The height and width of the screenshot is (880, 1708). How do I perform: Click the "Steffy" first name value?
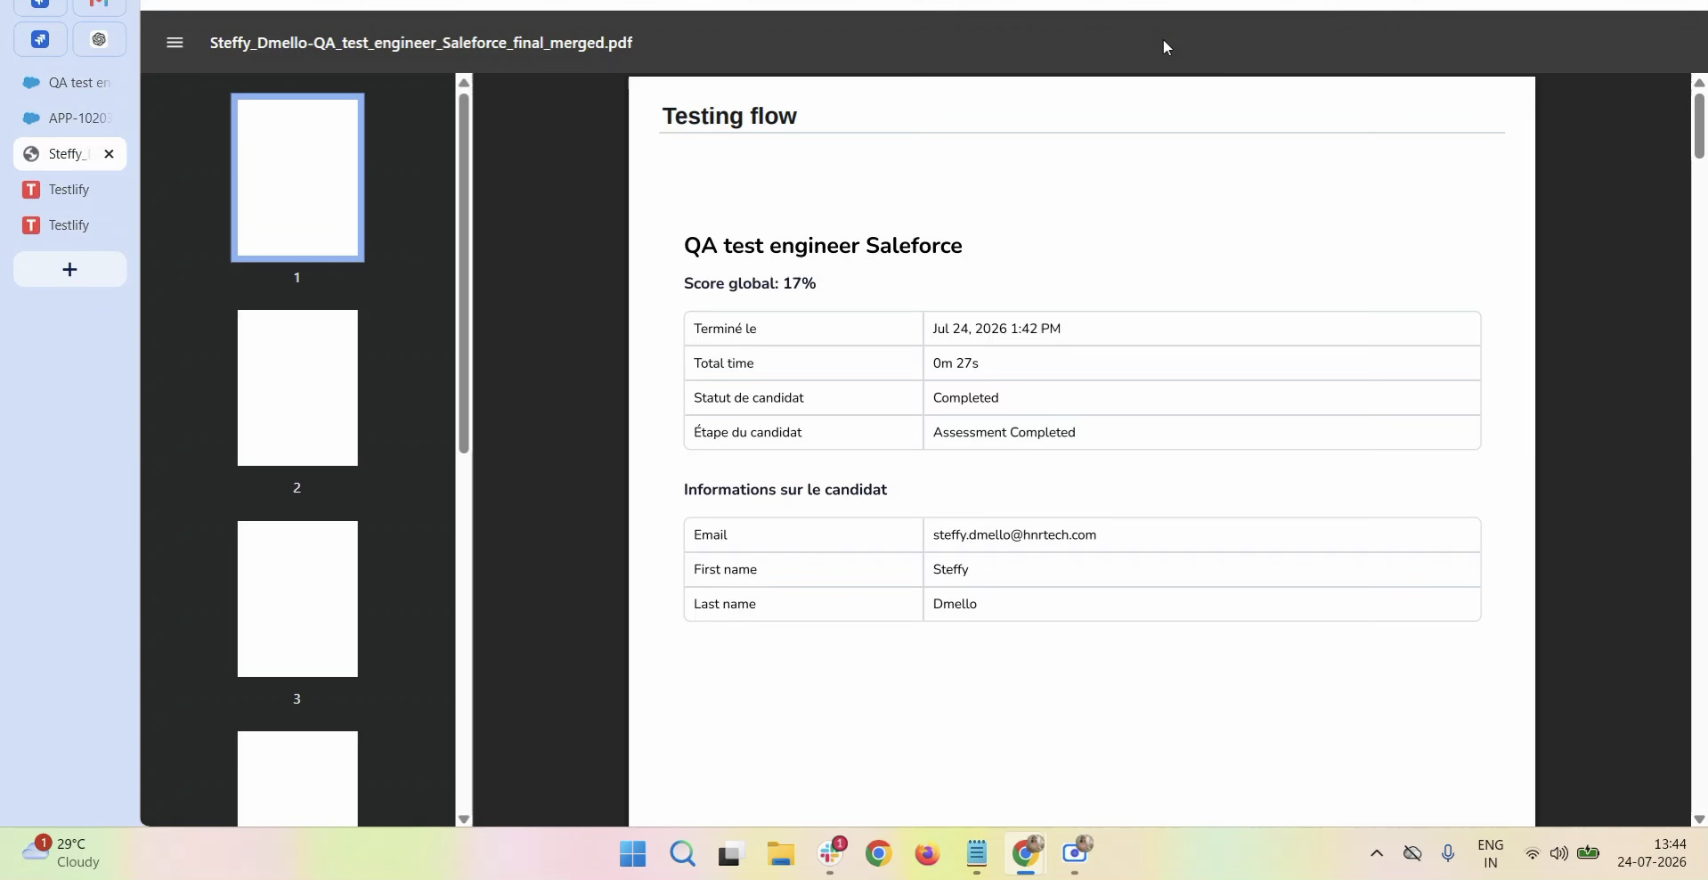[950, 570]
